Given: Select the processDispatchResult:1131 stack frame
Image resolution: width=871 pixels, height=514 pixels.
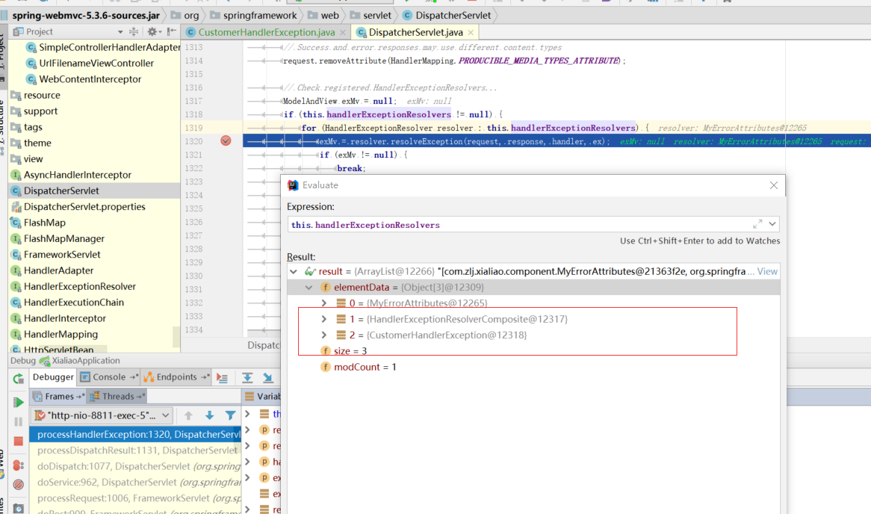Looking at the screenshot, I should [135, 450].
